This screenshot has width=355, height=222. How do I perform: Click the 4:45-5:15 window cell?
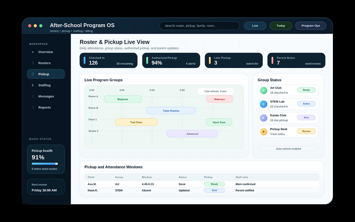coord(148,184)
